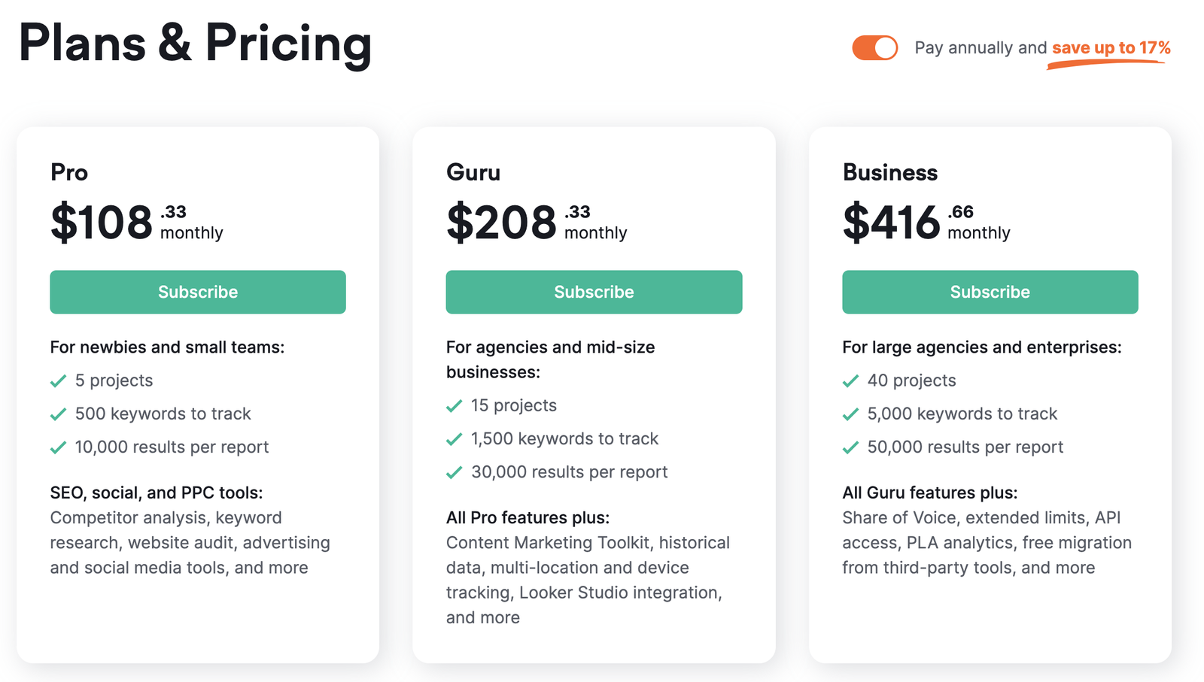
Task: Subscribe to the Guru plan
Action: tap(594, 292)
